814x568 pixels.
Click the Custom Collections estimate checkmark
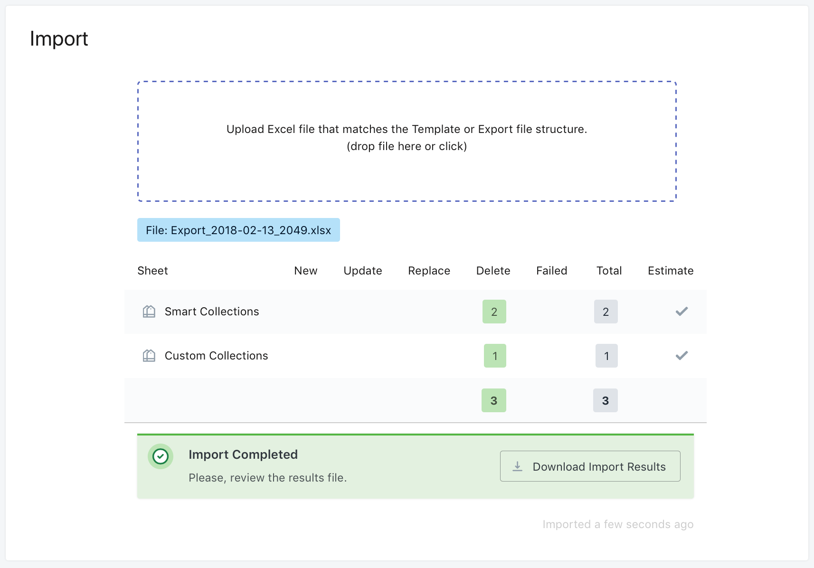tap(681, 356)
